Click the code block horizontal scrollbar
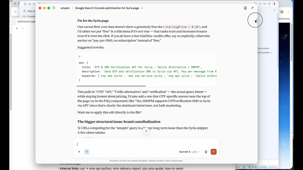Image resolution: width=303 pixels, height=170 pixels. [111, 86]
